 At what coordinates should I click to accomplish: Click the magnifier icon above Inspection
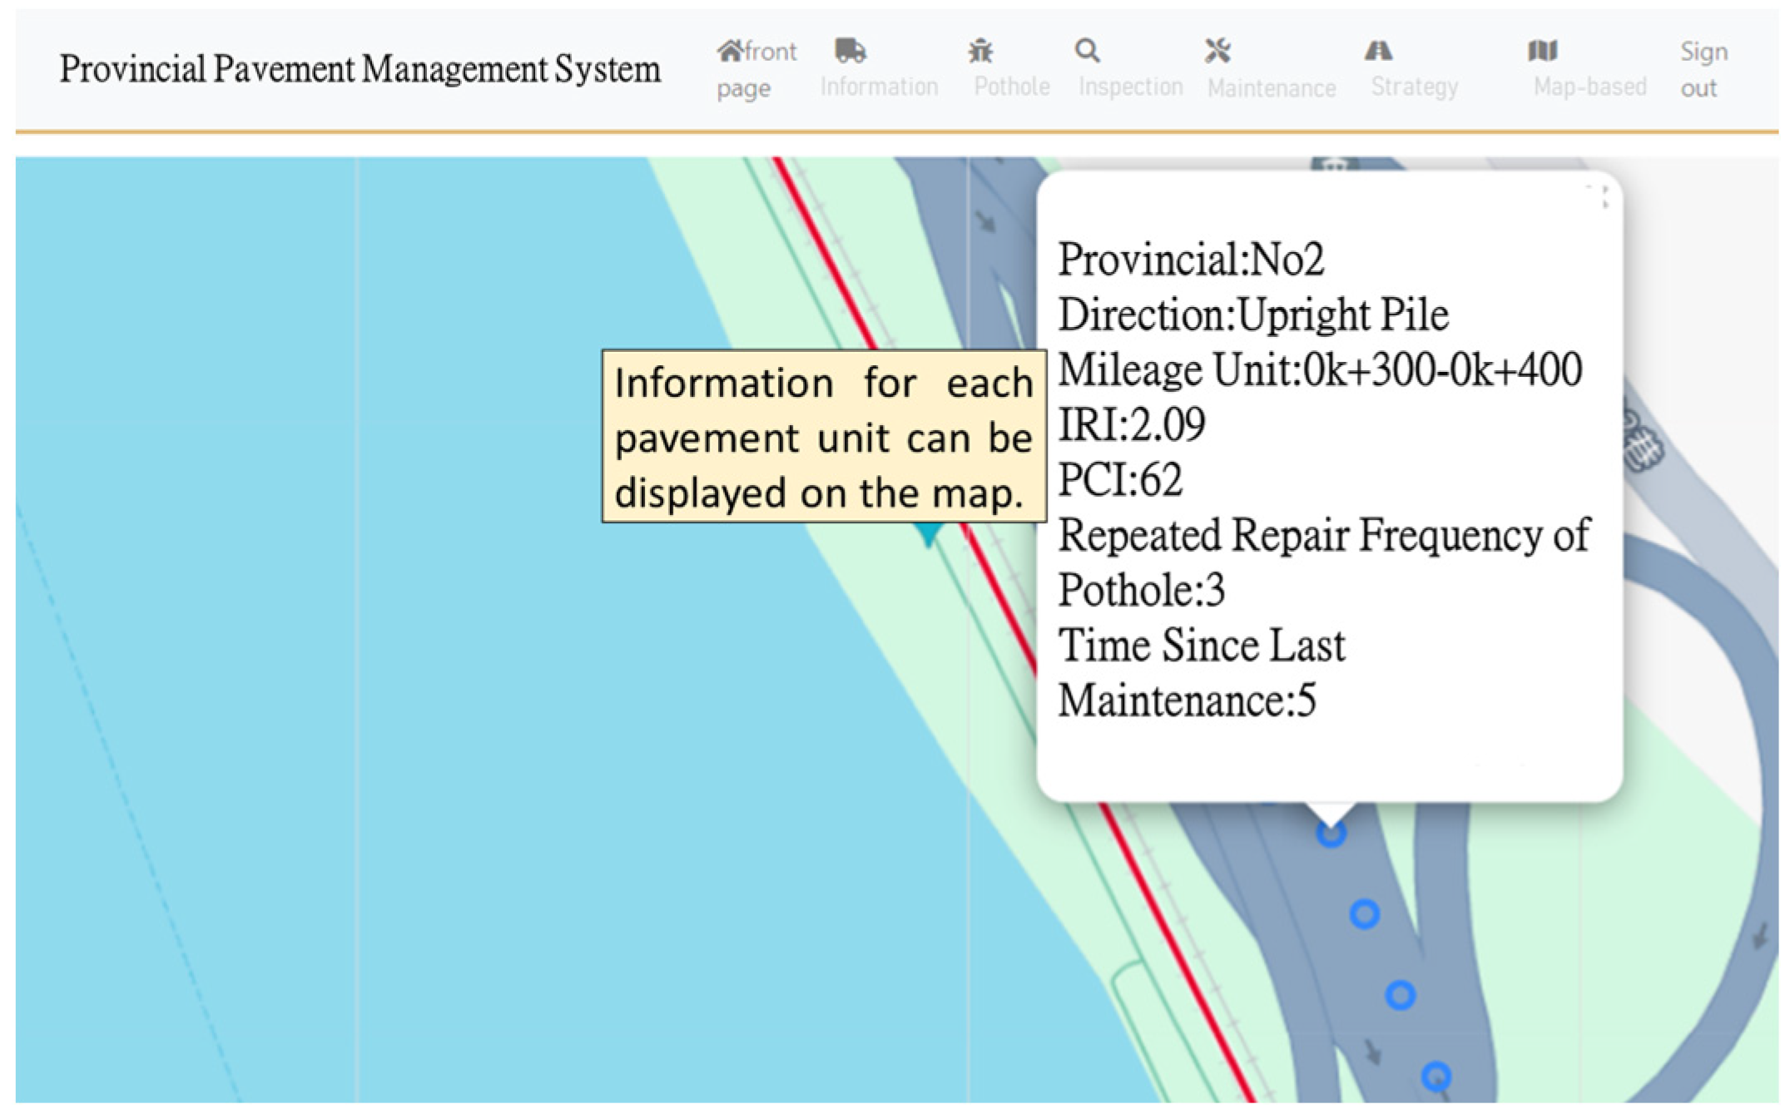click(1087, 51)
